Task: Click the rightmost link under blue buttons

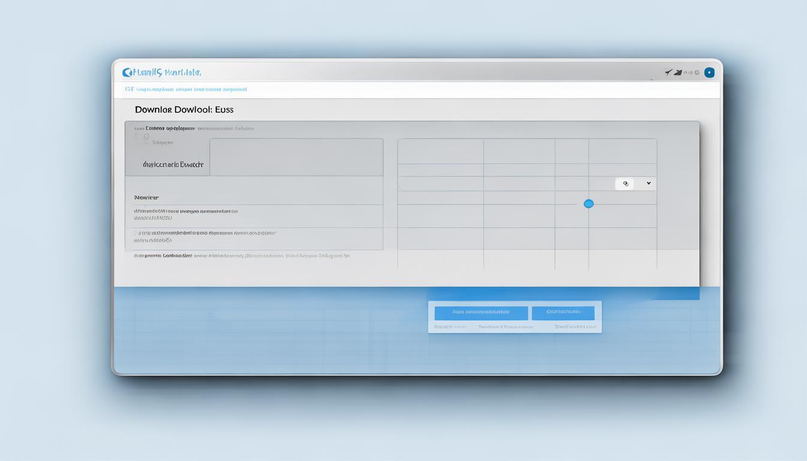Action: tap(575, 327)
